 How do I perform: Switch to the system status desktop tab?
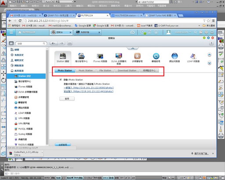click(87, 32)
